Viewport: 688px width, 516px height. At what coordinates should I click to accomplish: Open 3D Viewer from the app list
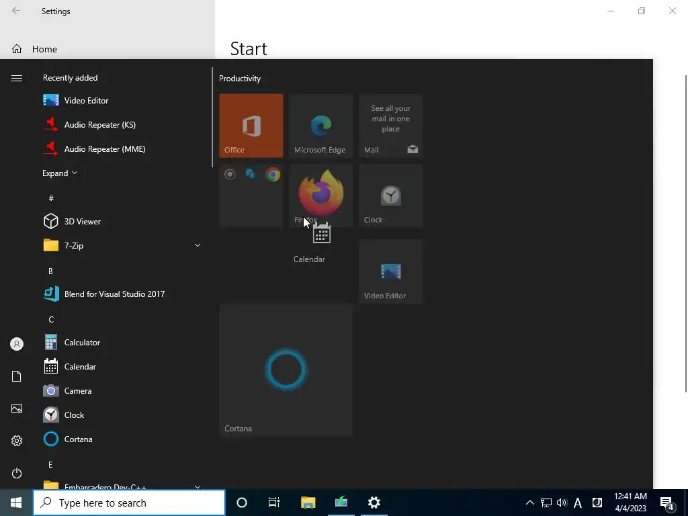122,221
